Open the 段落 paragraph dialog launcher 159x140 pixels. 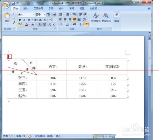pyautogui.click(x=87, y=29)
